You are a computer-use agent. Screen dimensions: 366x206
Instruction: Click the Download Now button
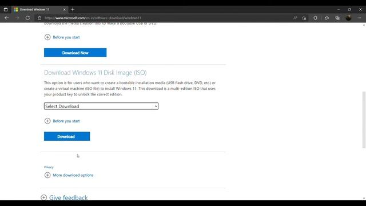75,53
